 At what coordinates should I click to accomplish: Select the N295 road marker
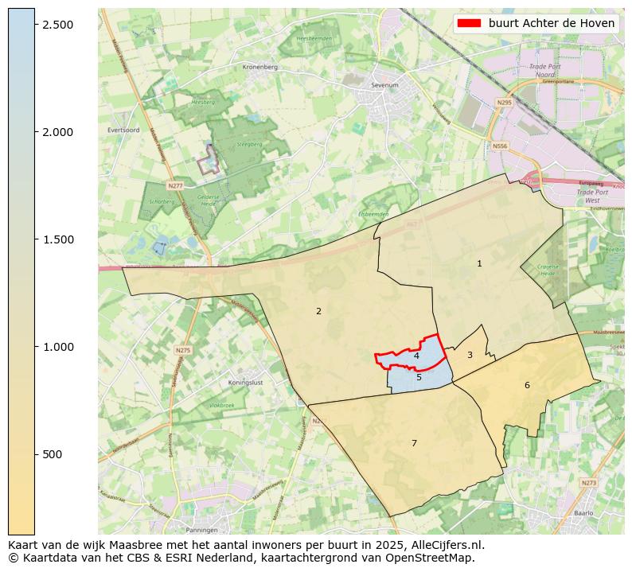point(504,103)
